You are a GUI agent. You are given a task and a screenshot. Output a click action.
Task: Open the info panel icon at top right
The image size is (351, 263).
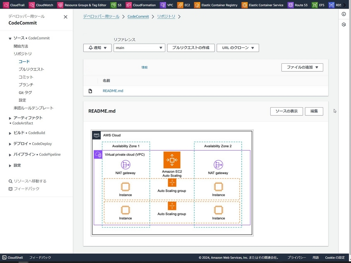(343, 14)
